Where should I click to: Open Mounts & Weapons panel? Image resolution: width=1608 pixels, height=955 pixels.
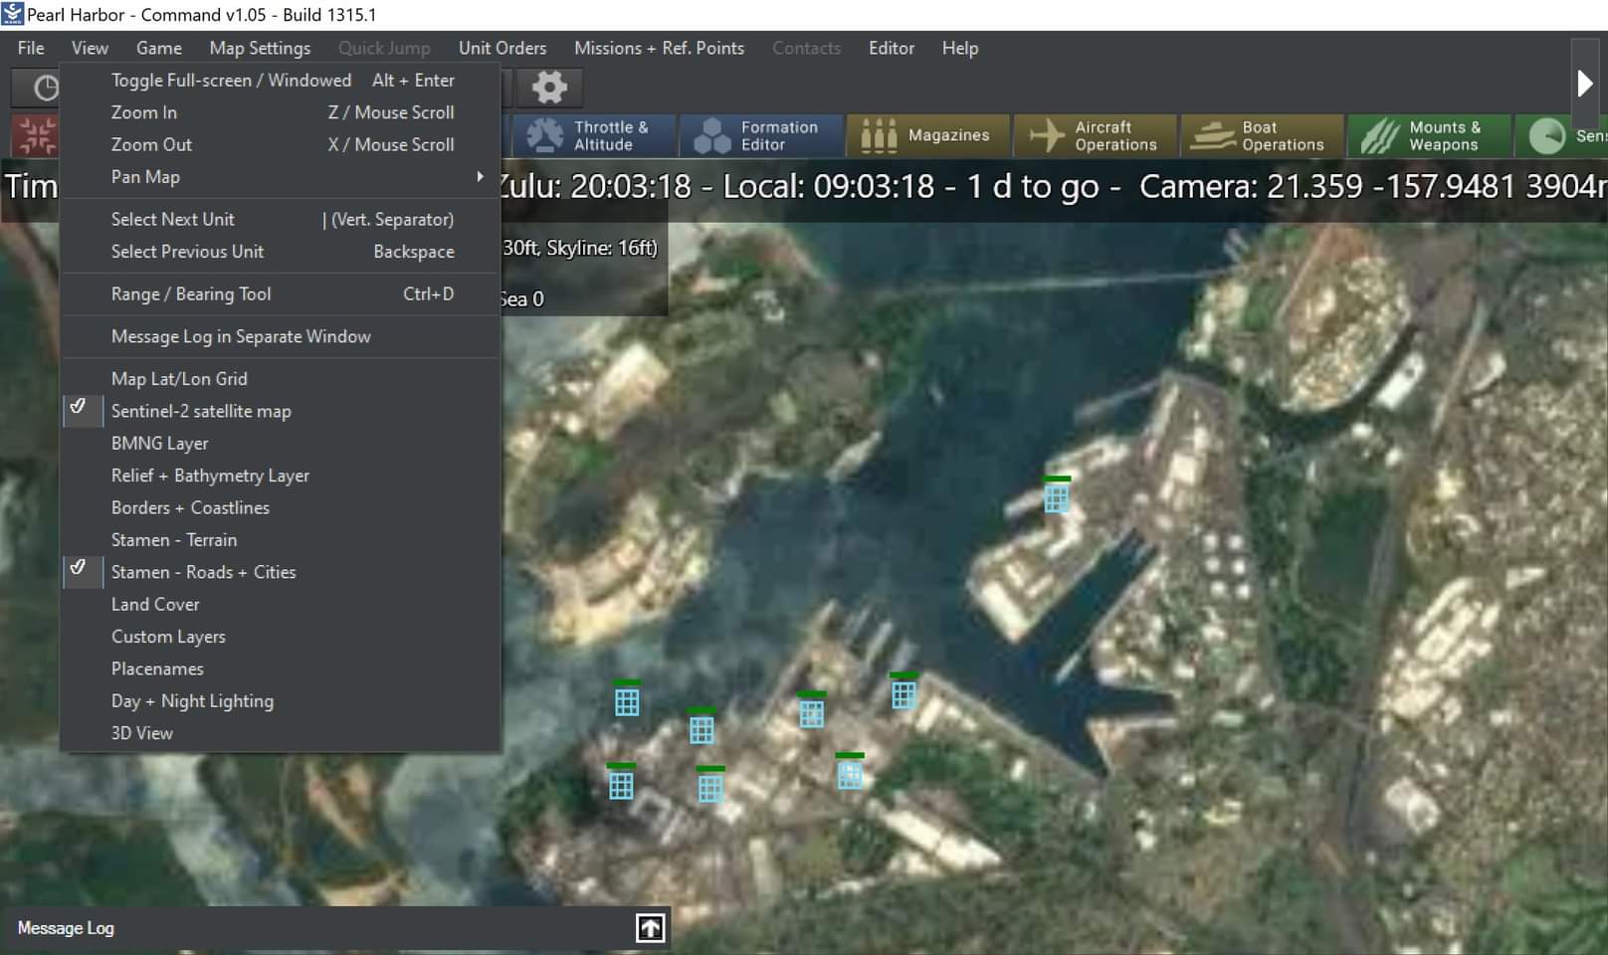pyautogui.click(x=1430, y=135)
